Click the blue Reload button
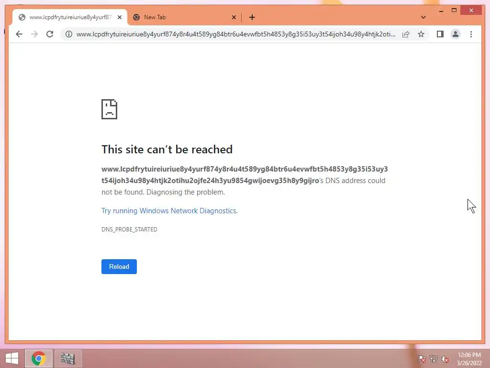490x368 pixels. [x=119, y=266]
